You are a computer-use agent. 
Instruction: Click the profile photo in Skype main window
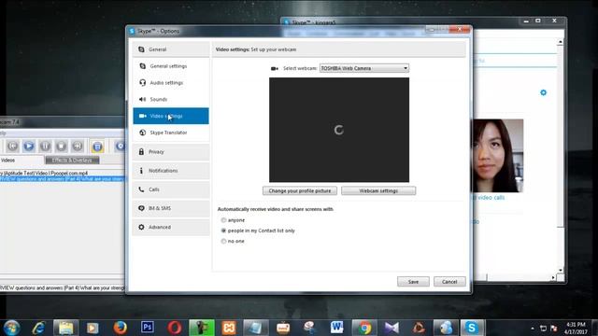[498, 156]
